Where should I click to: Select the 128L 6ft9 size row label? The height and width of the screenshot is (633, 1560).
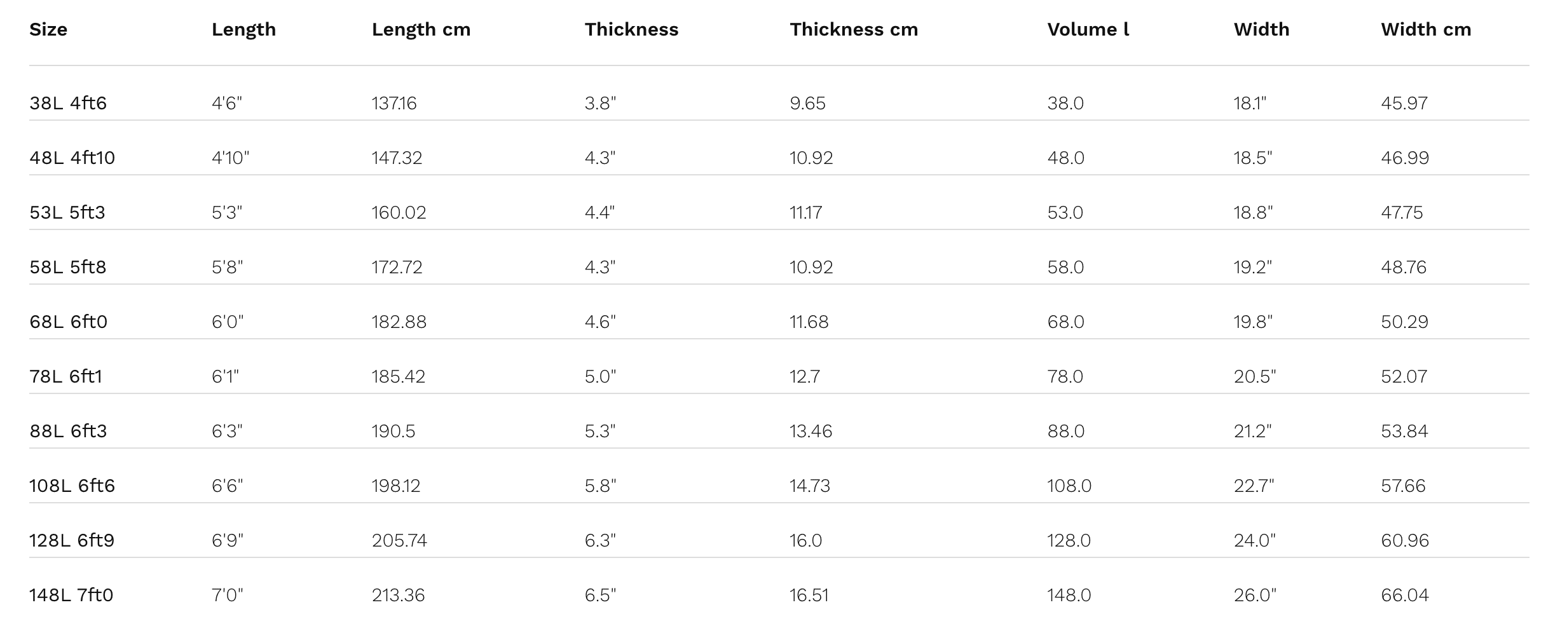click(x=72, y=540)
